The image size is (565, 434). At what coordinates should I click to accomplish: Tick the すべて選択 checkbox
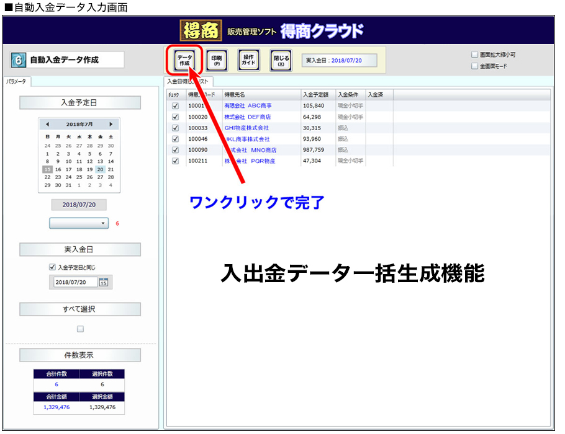coord(80,329)
